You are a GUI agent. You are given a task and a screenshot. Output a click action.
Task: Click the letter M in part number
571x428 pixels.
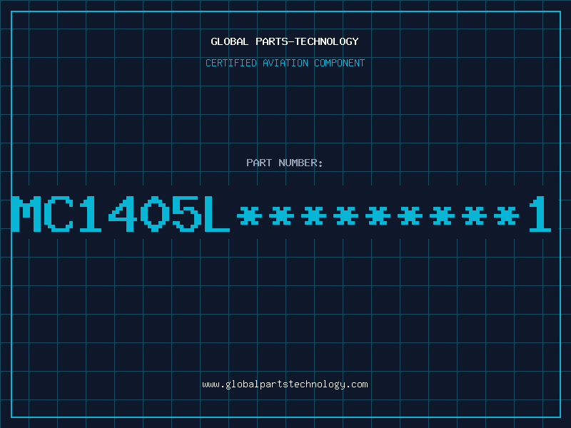[26, 214]
